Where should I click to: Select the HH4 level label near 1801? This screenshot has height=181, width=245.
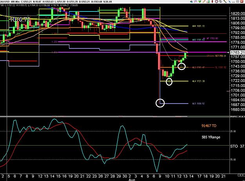(198, 26)
